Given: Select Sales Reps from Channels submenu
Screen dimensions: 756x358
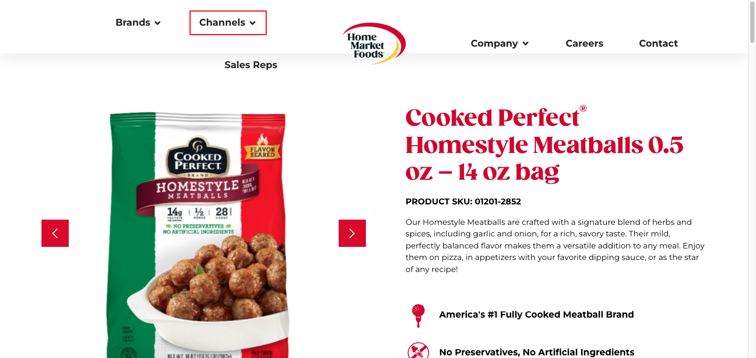Looking at the screenshot, I should click(251, 65).
